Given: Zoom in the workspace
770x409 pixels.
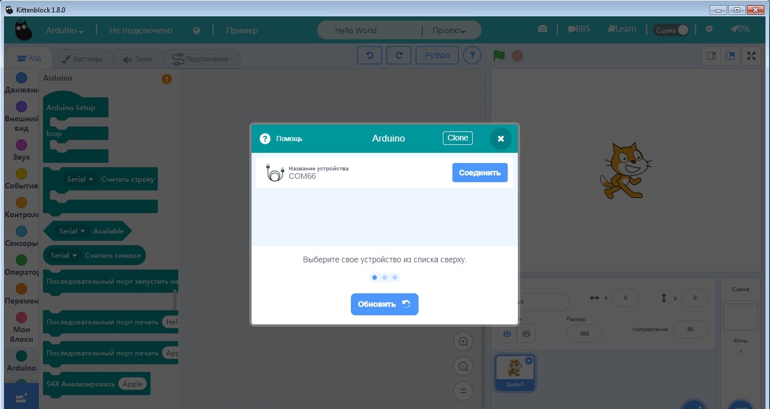Looking at the screenshot, I should click(x=463, y=341).
